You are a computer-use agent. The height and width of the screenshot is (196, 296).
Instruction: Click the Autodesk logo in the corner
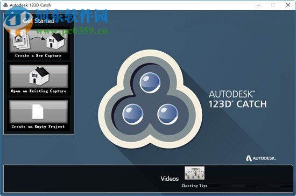click(x=260, y=158)
